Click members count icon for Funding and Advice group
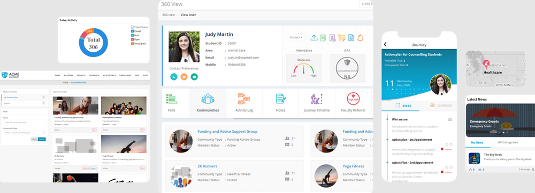The image size is (535, 193). pyautogui.click(x=287, y=139)
